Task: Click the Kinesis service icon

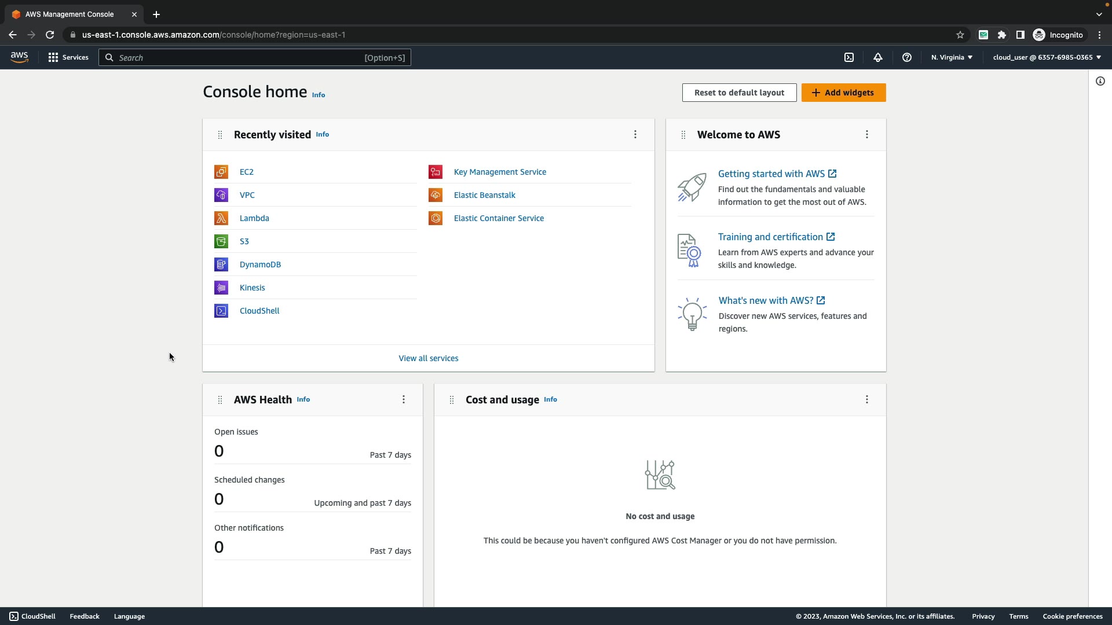Action: [221, 288]
